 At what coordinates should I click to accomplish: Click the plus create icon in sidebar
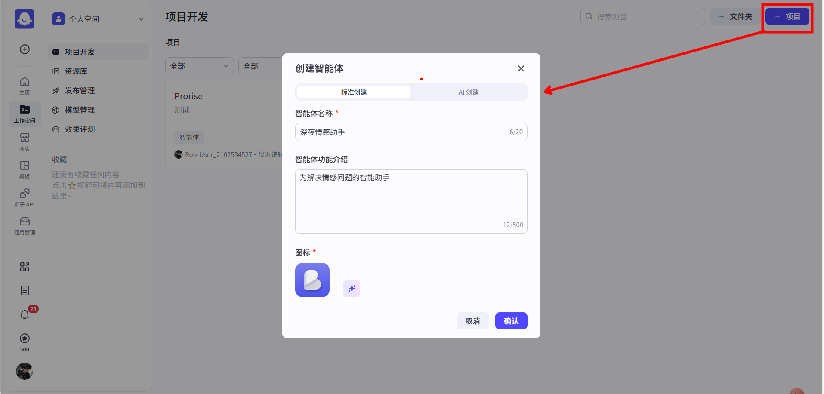25,49
